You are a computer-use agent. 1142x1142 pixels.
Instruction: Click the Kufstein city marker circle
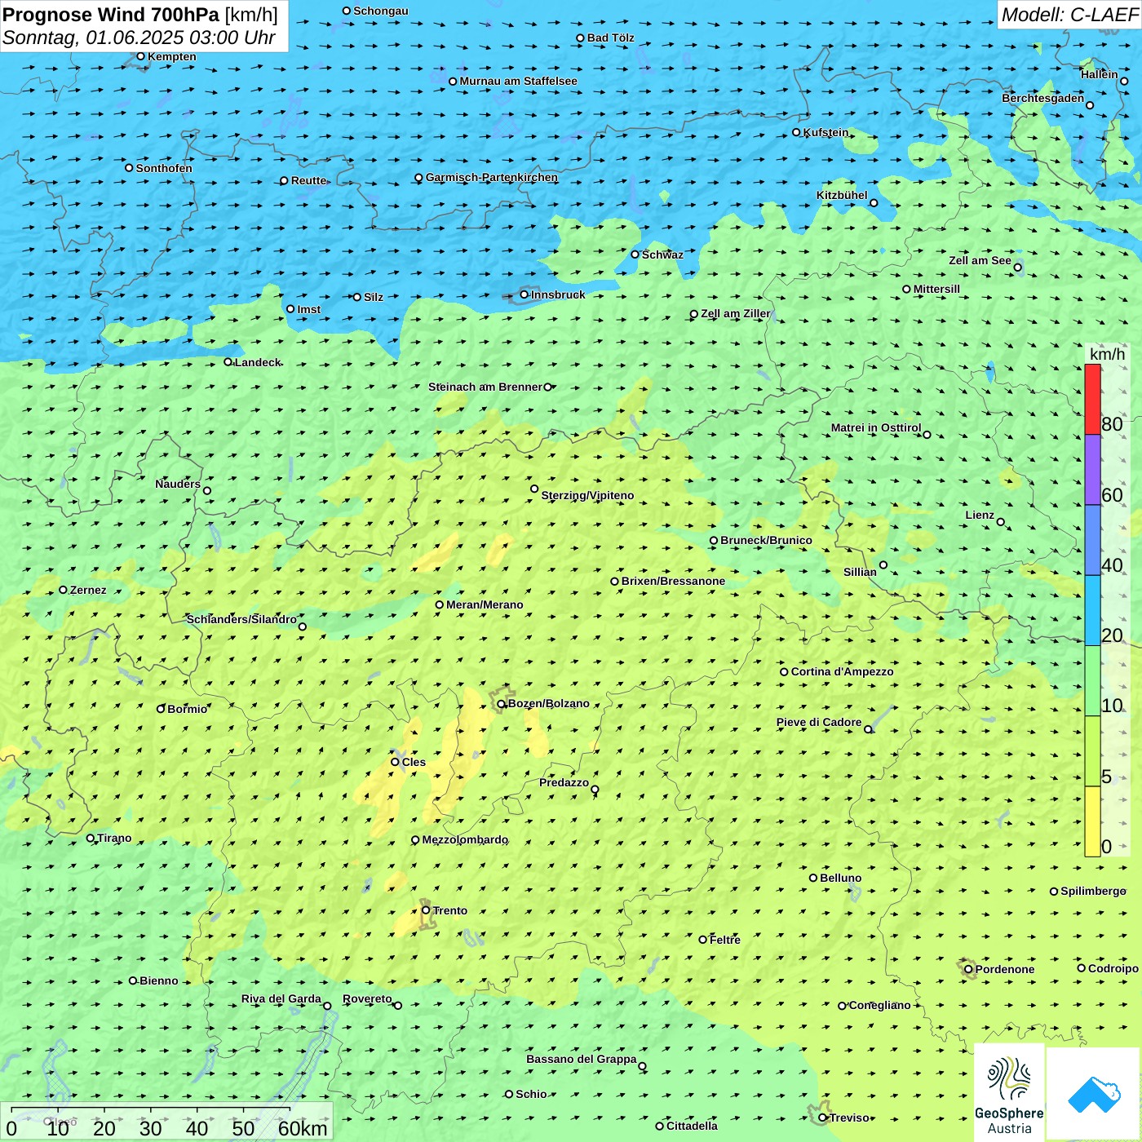pyautogui.click(x=797, y=132)
